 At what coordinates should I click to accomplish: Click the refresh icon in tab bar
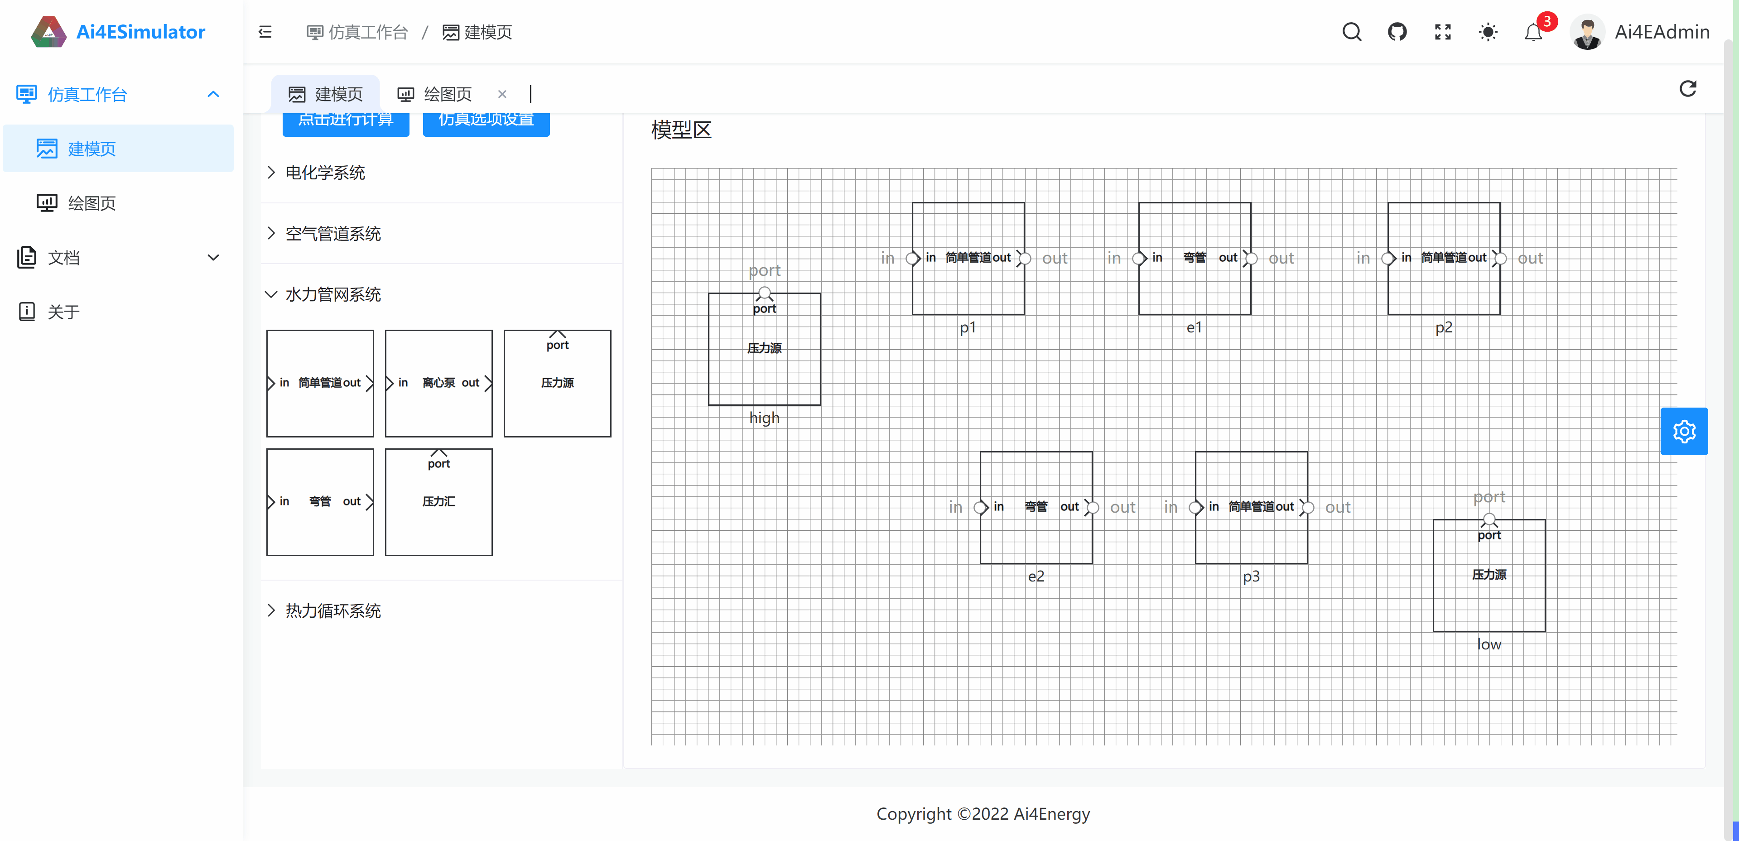click(x=1688, y=89)
